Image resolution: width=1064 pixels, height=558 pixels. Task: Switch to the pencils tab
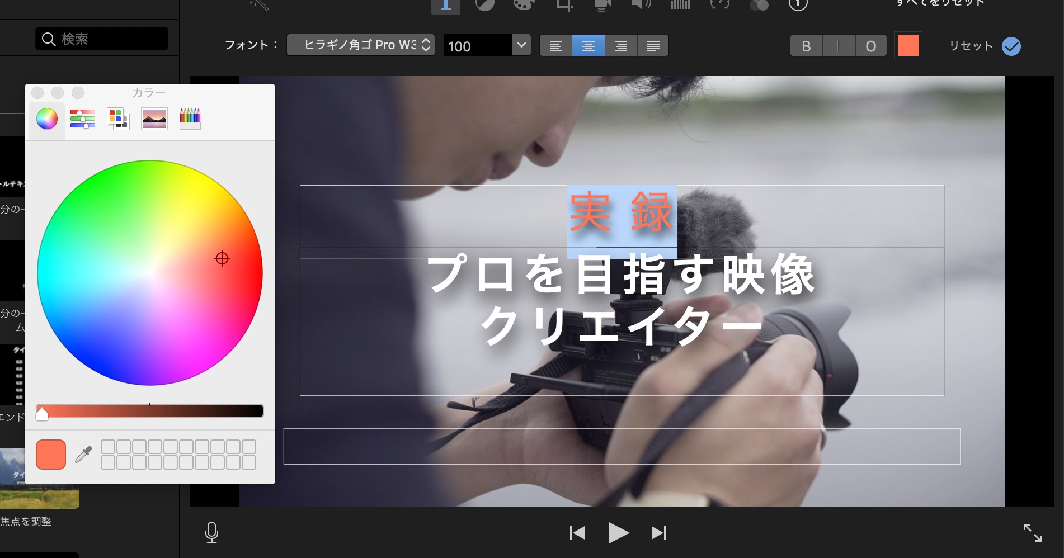[x=190, y=119]
